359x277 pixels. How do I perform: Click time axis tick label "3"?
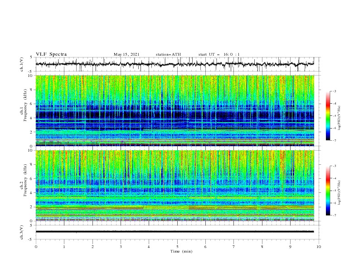pos(121,247)
